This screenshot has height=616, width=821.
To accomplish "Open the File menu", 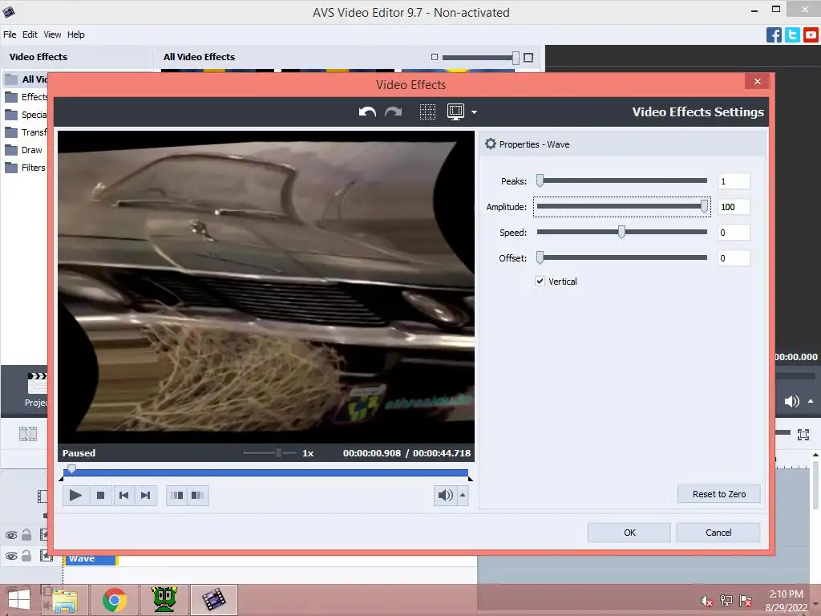I will tap(10, 34).
